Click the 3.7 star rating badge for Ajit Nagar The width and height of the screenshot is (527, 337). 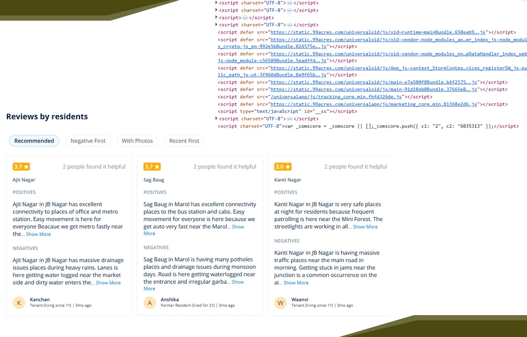[x=21, y=166]
